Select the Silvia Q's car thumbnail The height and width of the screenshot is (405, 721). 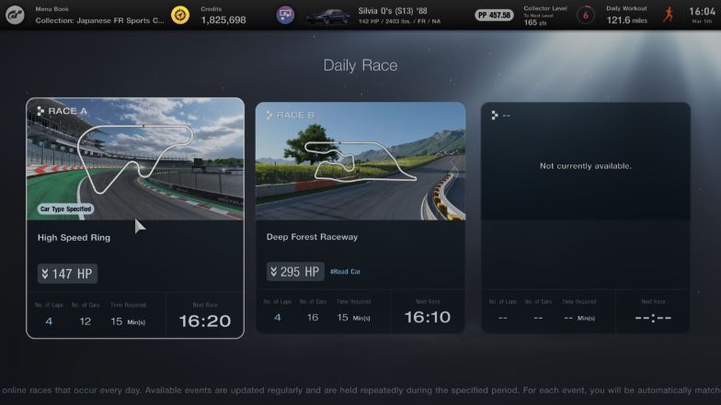click(x=327, y=17)
